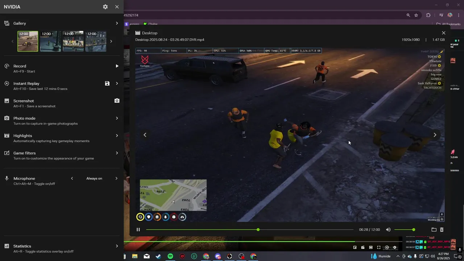Image resolution: width=464 pixels, height=261 pixels.
Task: Open Chrome three-dot menu
Action: point(459,15)
